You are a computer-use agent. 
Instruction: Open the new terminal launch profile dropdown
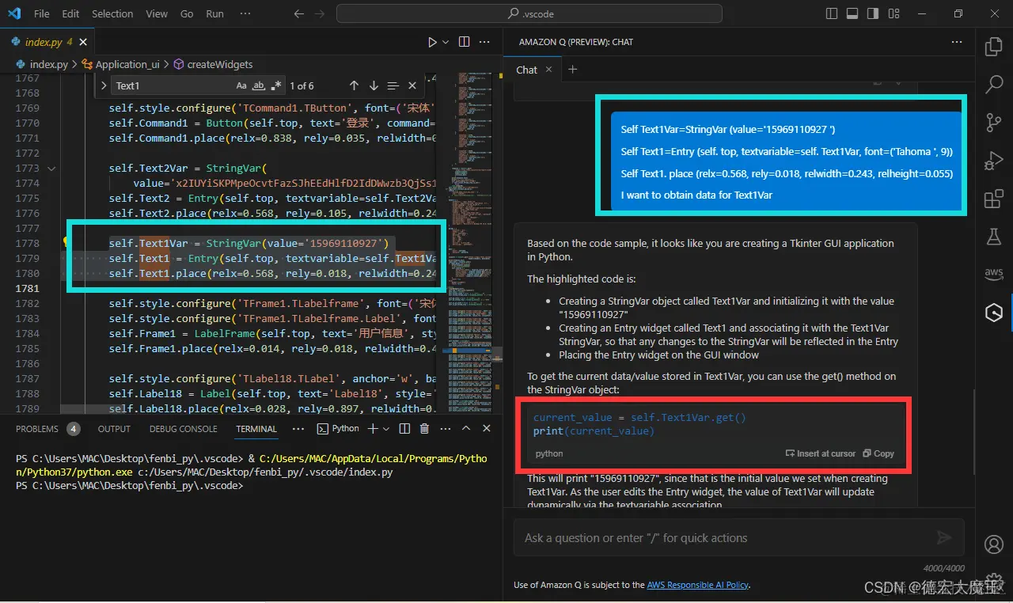coord(386,429)
